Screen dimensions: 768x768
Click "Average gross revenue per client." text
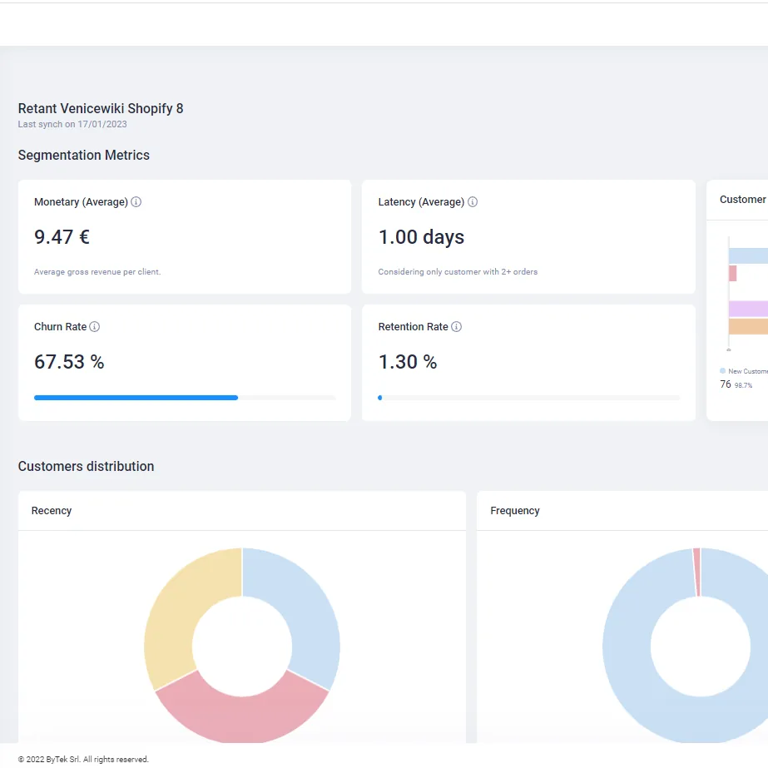97,272
